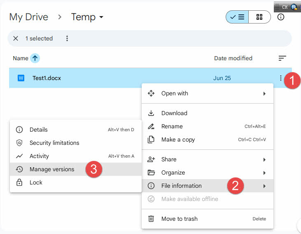Open more actions next to 1 selected
This screenshot has height=234, width=301.
coord(67,38)
